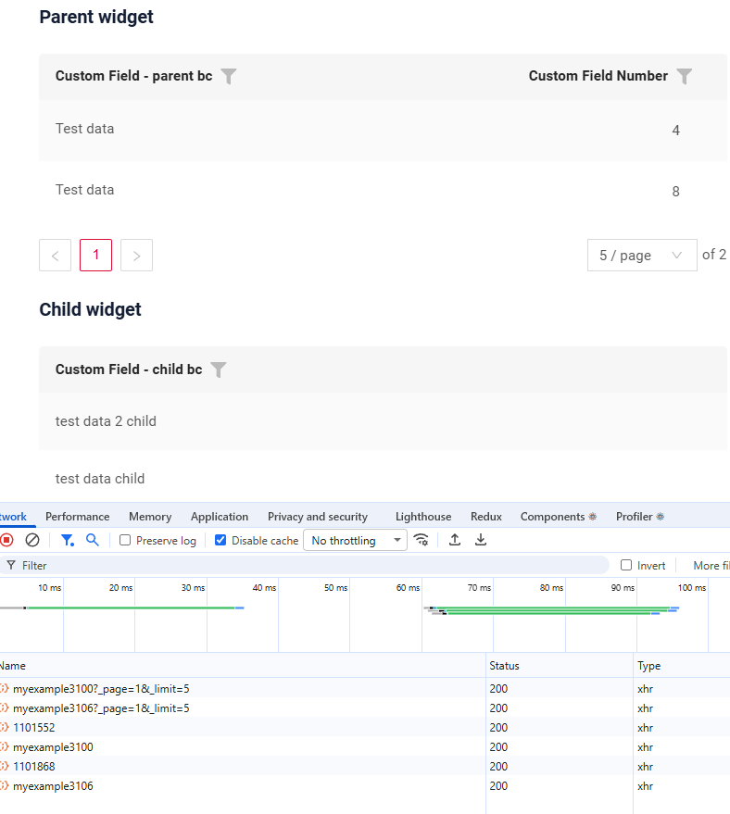Click filter icon for Custom Field - child bc
730x814 pixels.
click(219, 369)
